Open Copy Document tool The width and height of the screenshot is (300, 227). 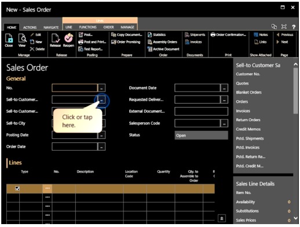pos(114,35)
